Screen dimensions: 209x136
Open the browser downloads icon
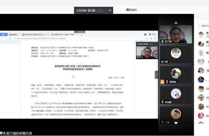coord(151,39)
